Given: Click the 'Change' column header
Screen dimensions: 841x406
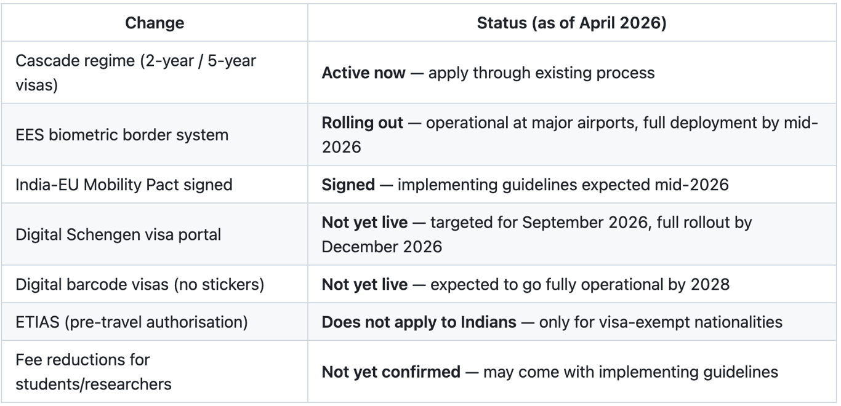Looking at the screenshot, I should (155, 23).
